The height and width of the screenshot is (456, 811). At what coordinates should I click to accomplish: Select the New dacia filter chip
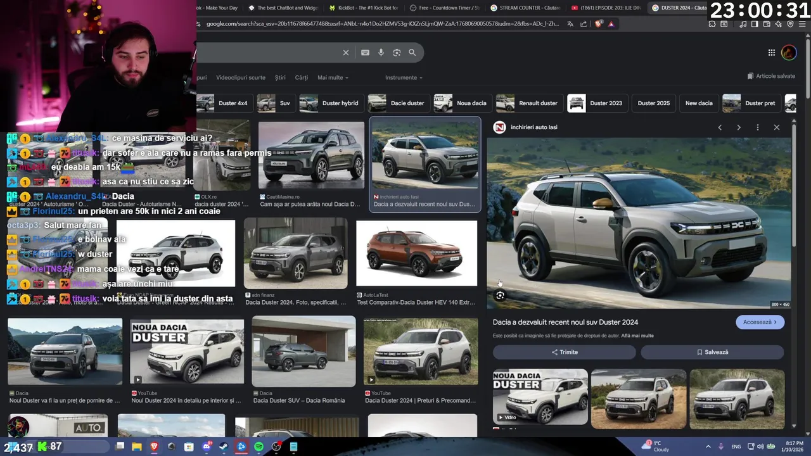699,103
